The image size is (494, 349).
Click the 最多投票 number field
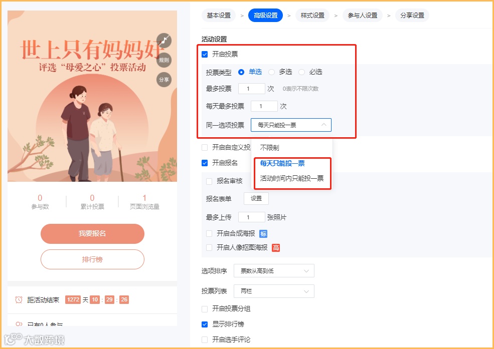click(251, 89)
